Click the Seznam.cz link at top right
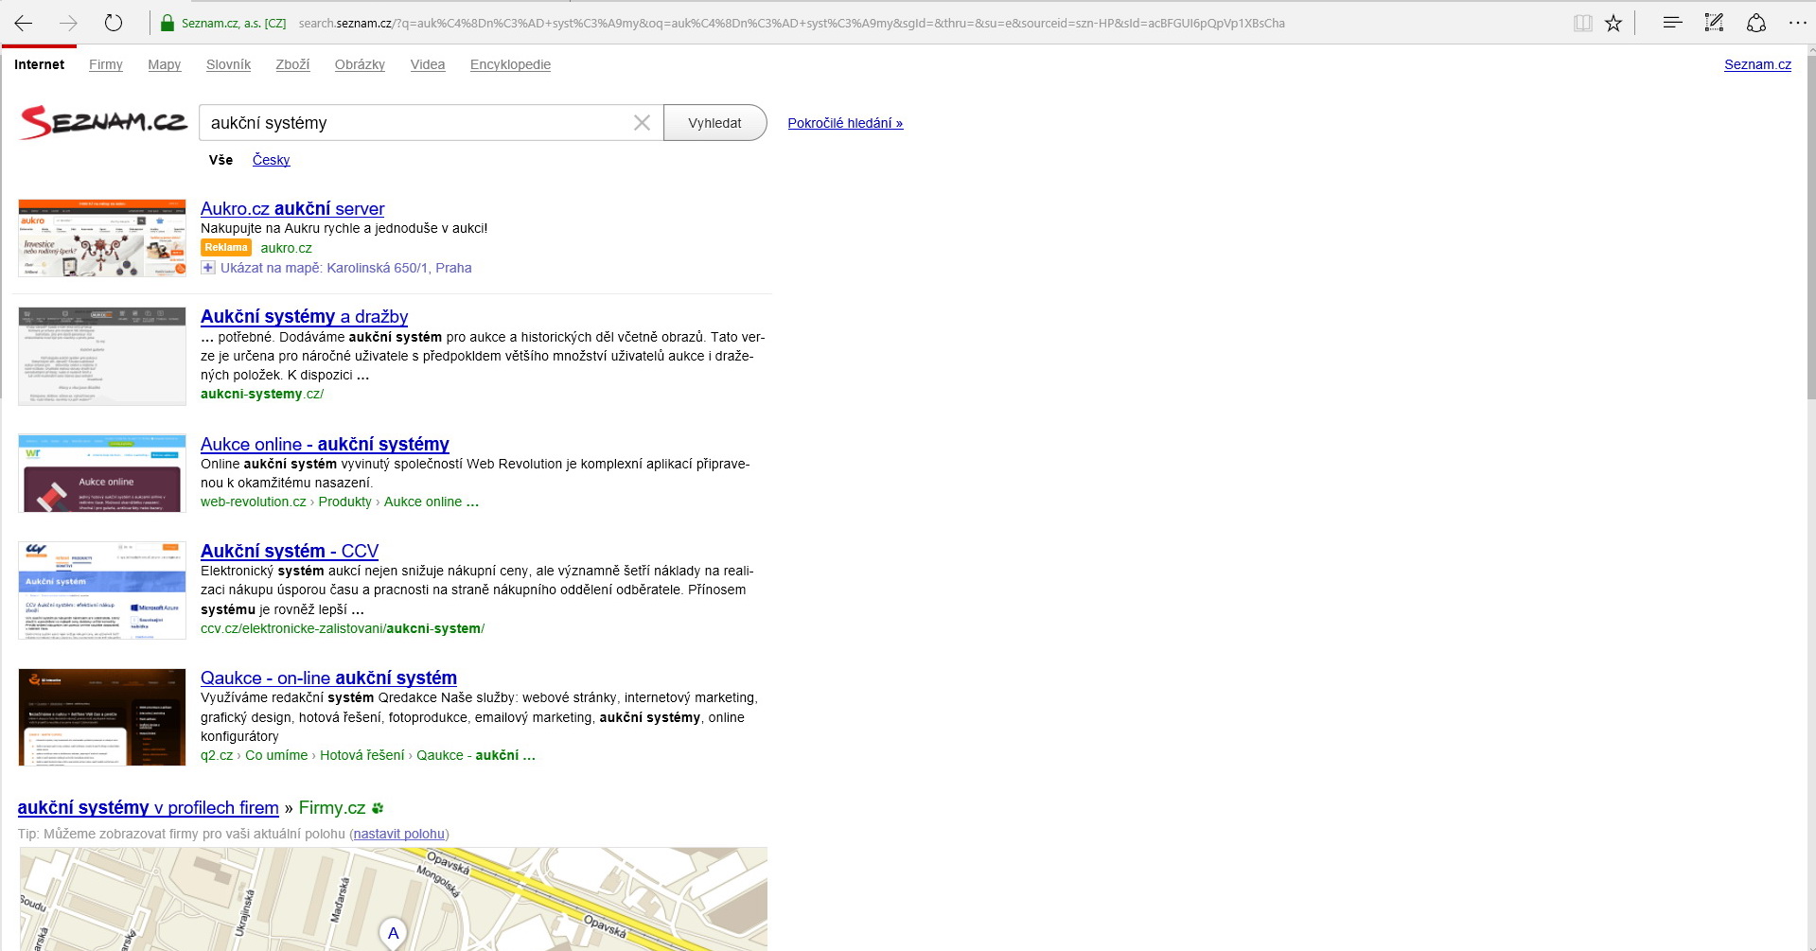 (x=1757, y=64)
